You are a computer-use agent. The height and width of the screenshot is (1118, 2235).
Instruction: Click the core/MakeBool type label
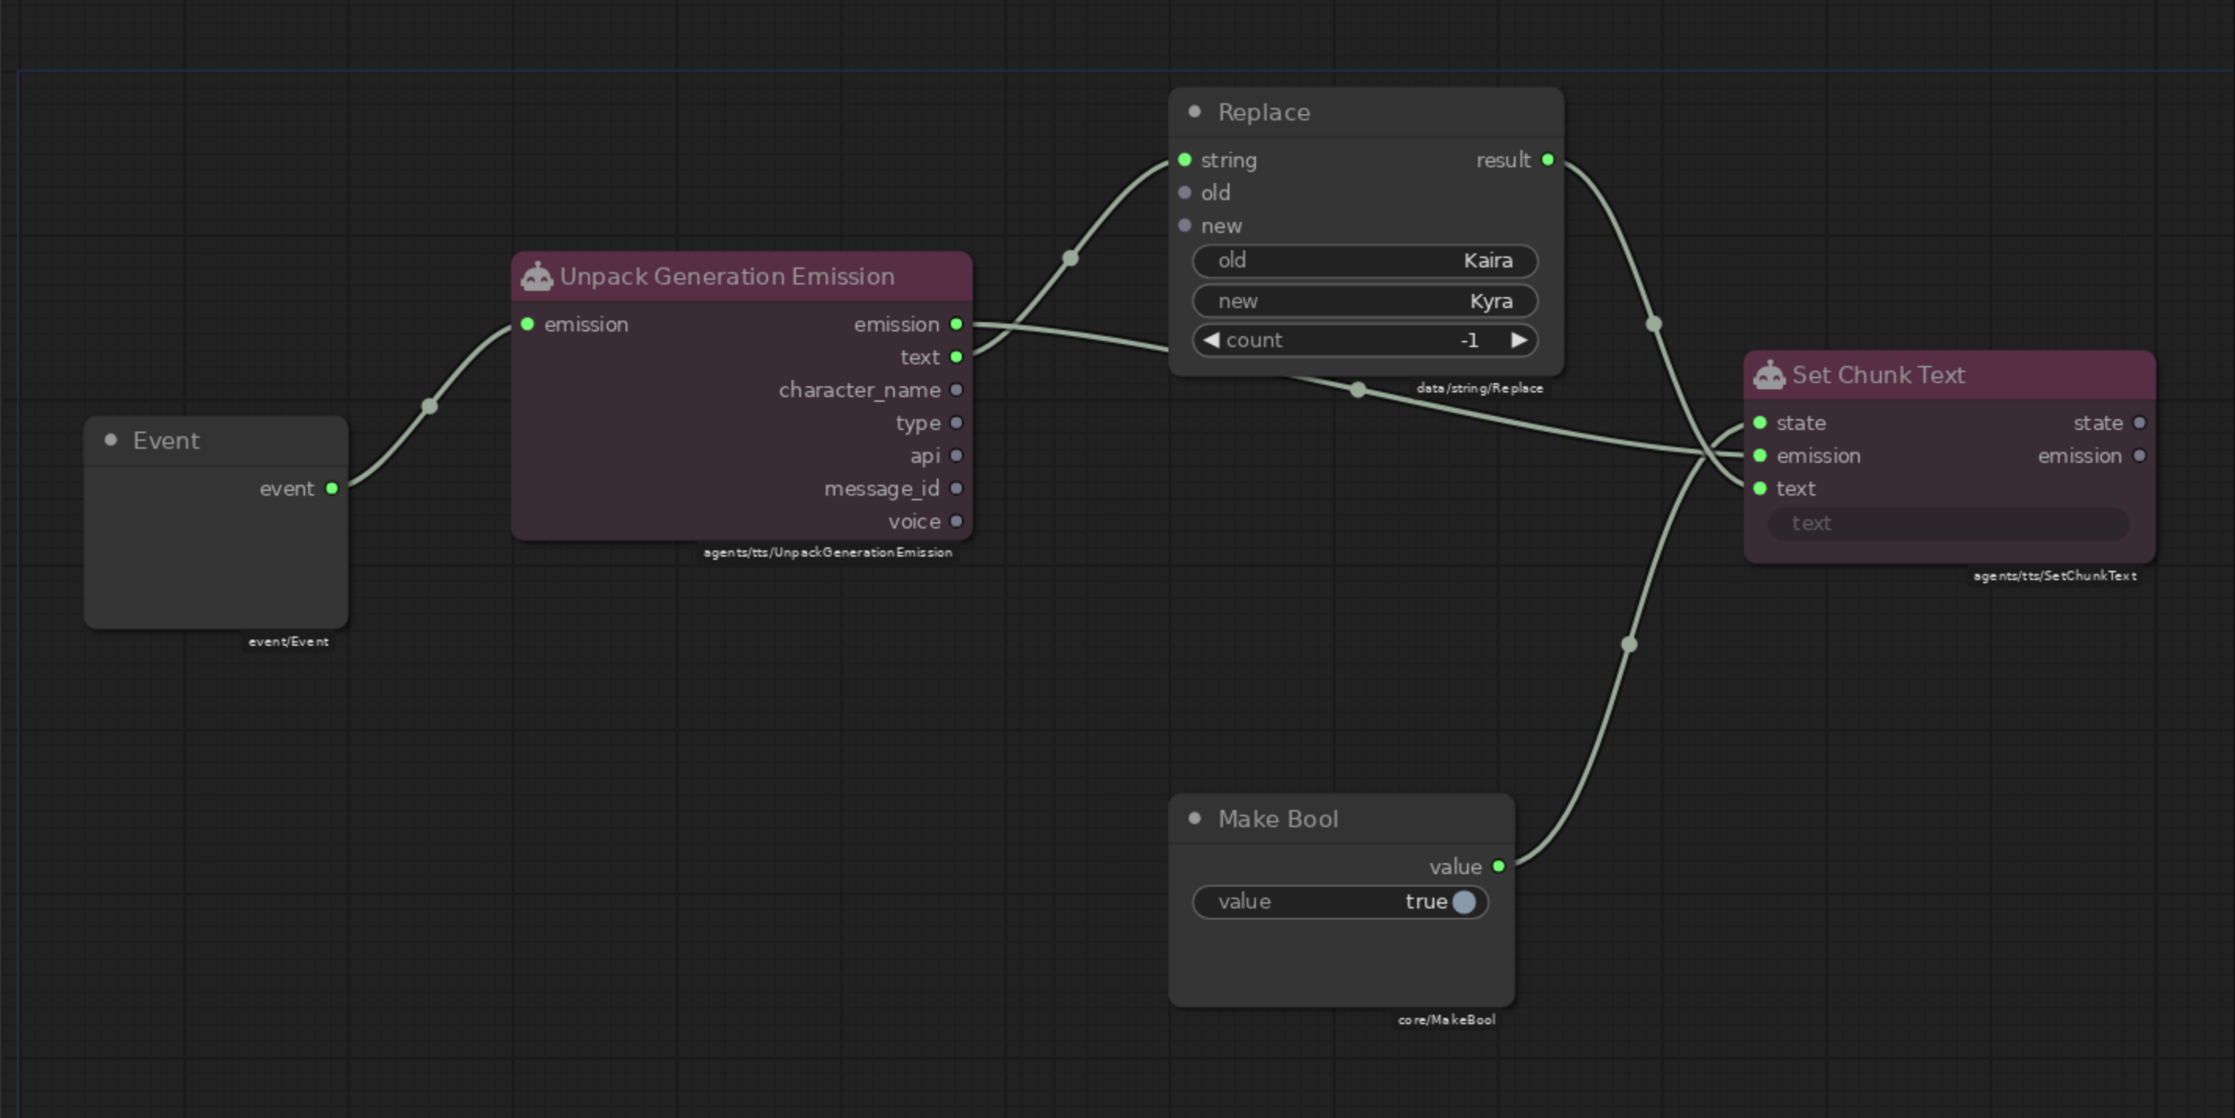1446,1020
